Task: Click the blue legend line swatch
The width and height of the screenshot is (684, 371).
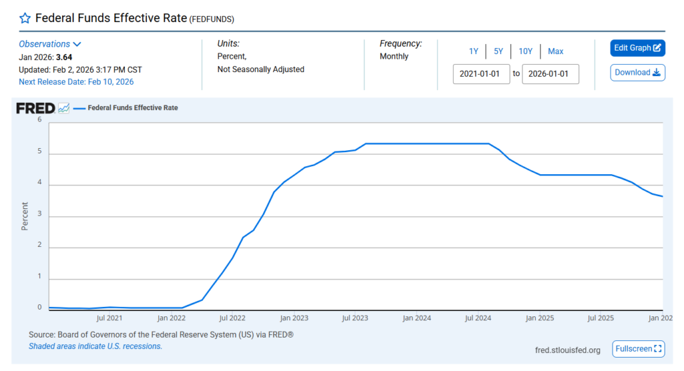Action: pos(79,107)
